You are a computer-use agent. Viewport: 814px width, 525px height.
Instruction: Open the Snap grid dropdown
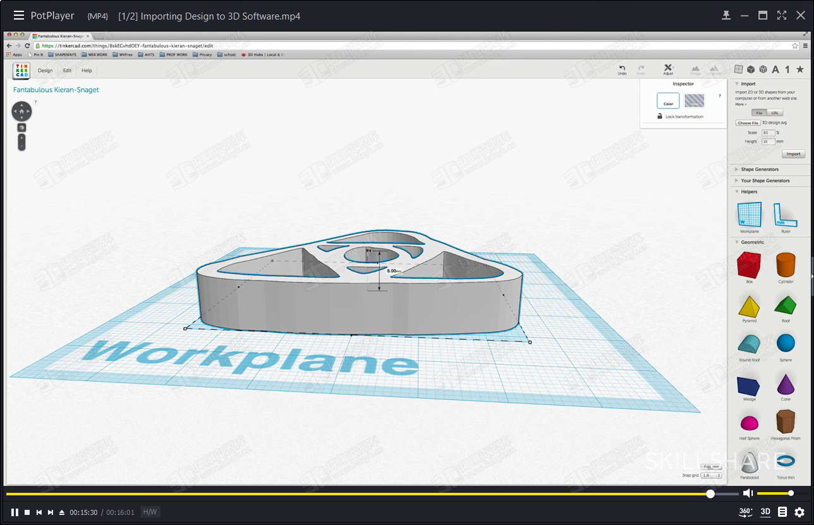coord(711,475)
